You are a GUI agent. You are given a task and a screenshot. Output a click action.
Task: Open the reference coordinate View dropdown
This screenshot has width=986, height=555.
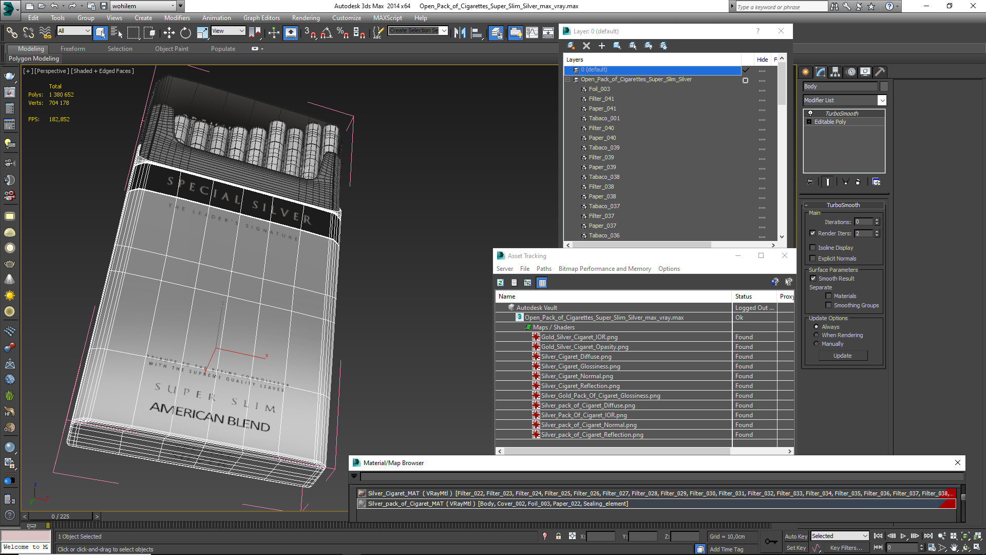(229, 31)
